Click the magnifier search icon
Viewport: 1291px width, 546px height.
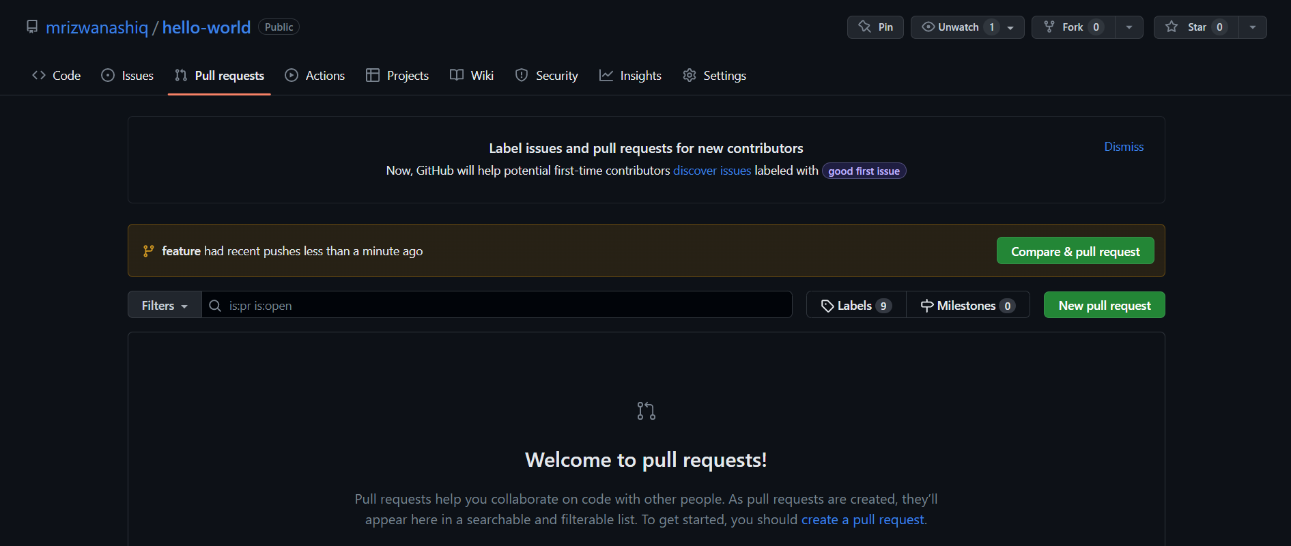215,306
